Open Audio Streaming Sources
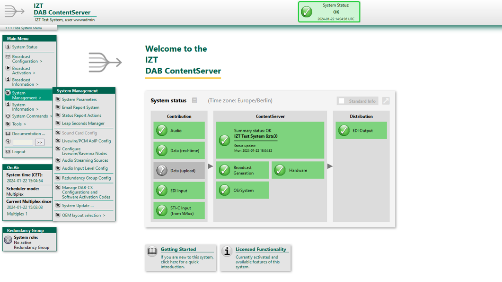Viewport: 502px width, 282px height. 85,160
